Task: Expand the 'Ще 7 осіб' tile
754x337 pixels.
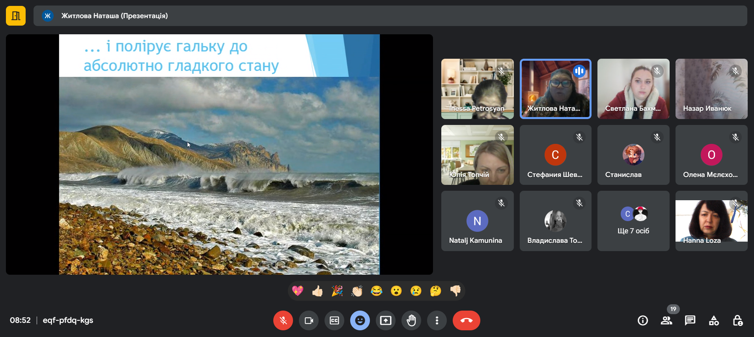Action: 633,221
